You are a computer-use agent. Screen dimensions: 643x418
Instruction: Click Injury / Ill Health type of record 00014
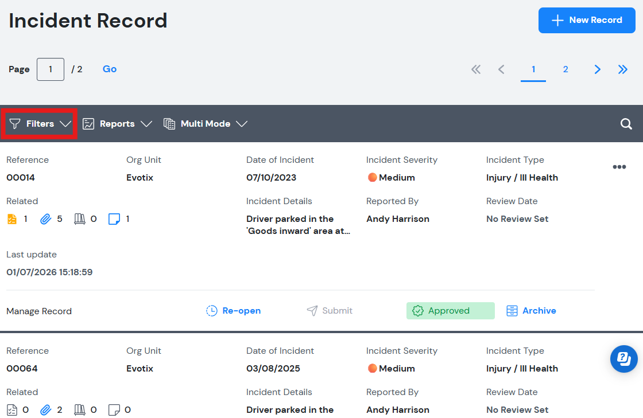522,178
